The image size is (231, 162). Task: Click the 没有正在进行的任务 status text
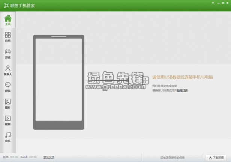click(172, 158)
